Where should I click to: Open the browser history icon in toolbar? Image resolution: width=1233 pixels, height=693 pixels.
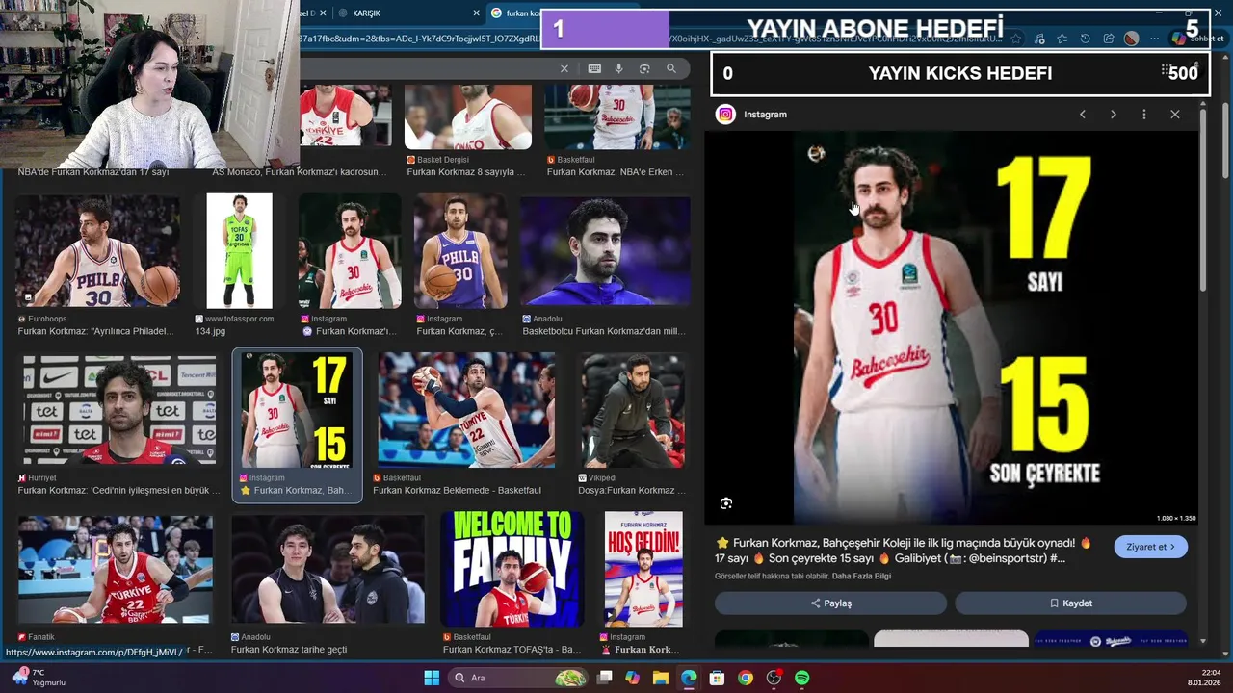click(x=1085, y=38)
